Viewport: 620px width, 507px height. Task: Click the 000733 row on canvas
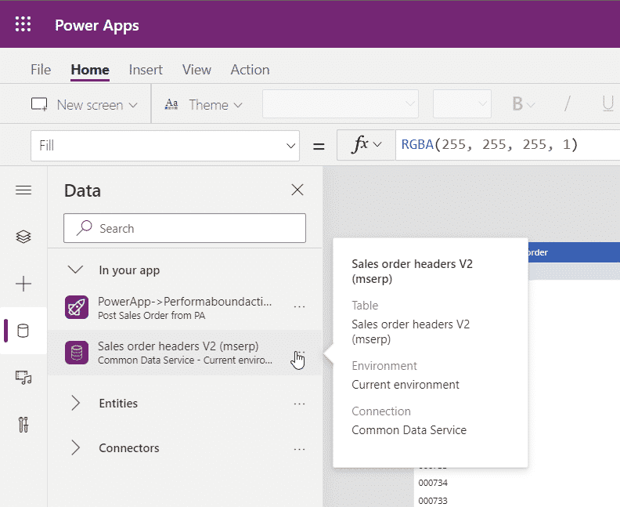tap(433, 501)
